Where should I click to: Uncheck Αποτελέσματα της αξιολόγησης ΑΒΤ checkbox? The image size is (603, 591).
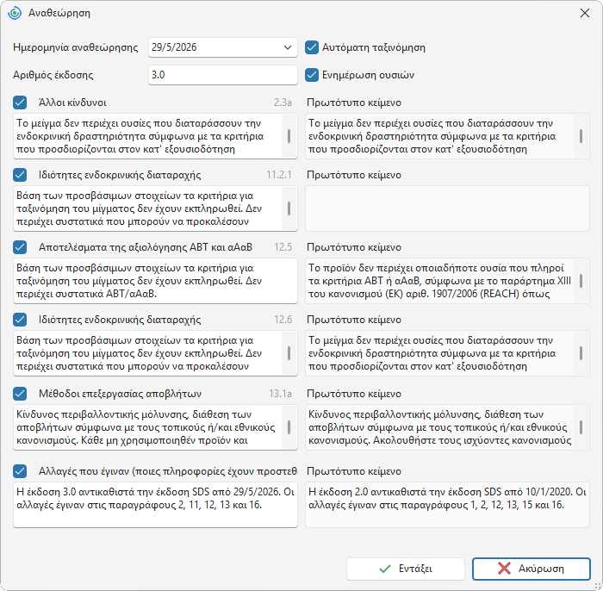pyautogui.click(x=20, y=247)
